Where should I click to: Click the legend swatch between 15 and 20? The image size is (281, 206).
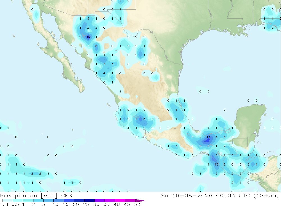tap(69, 200)
